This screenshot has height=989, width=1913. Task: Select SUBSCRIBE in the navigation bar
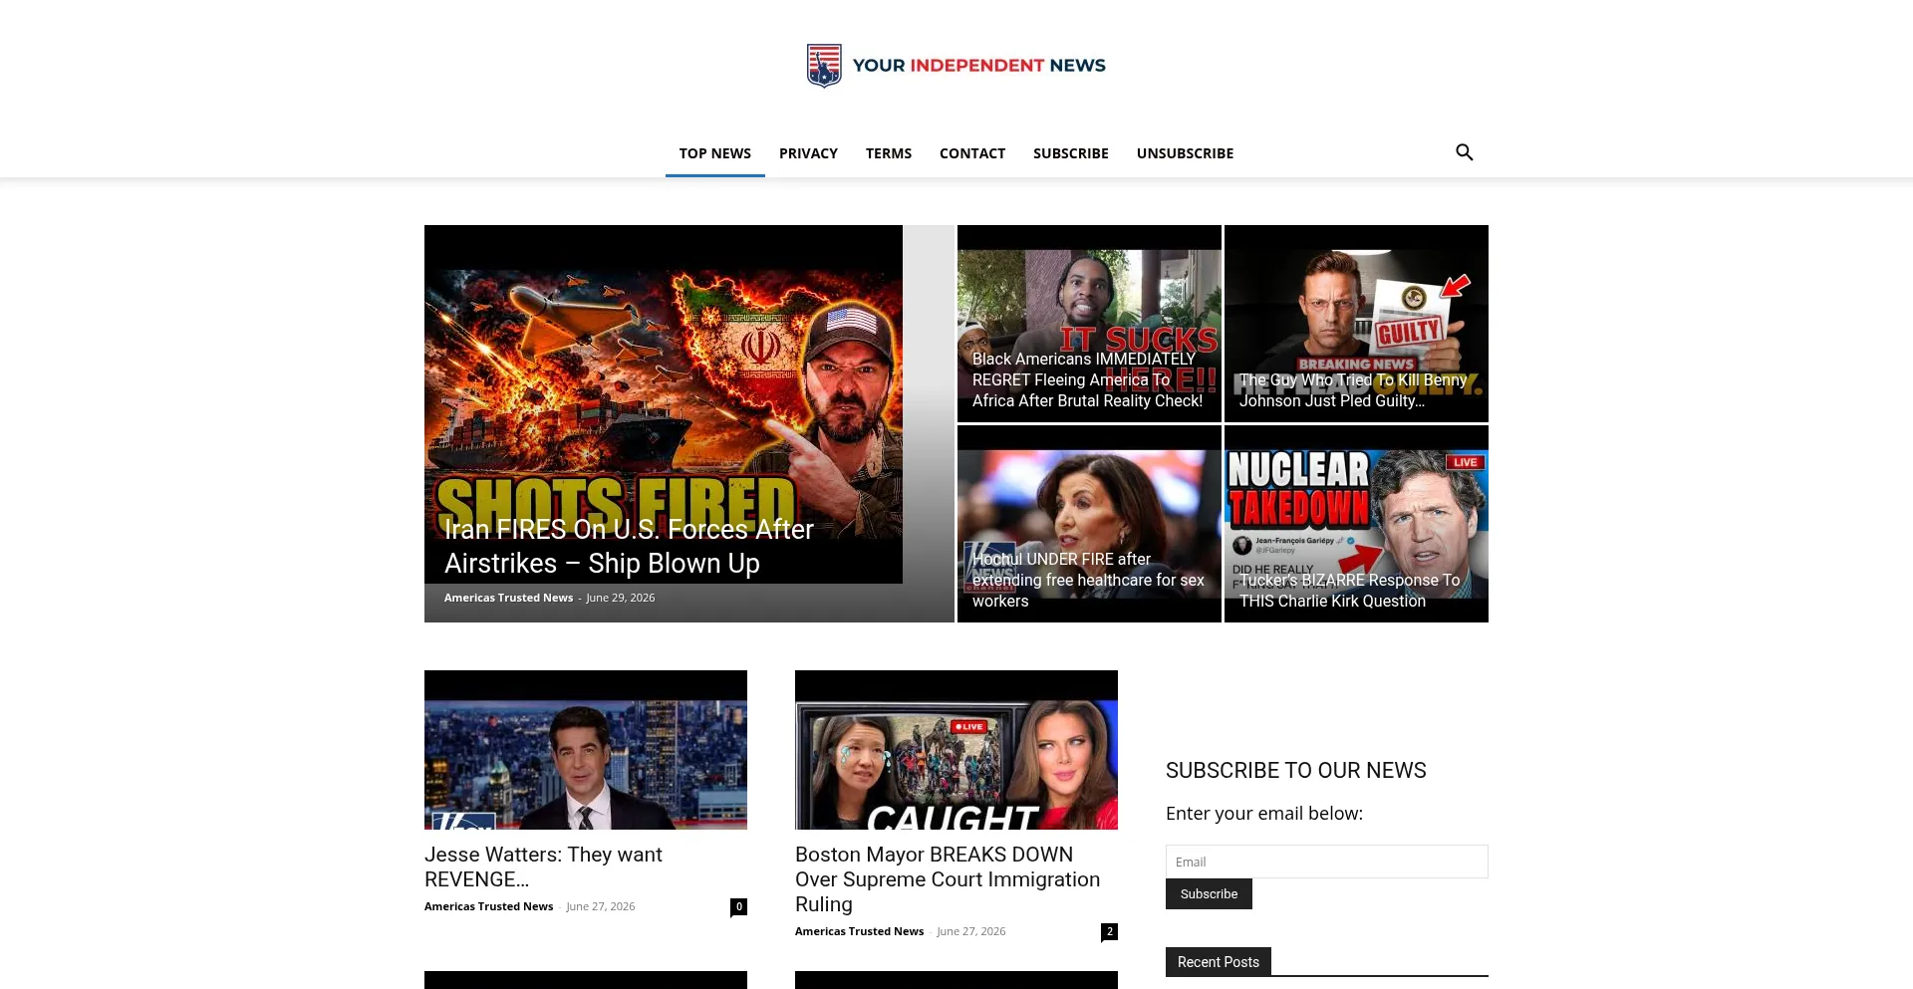pyautogui.click(x=1071, y=153)
